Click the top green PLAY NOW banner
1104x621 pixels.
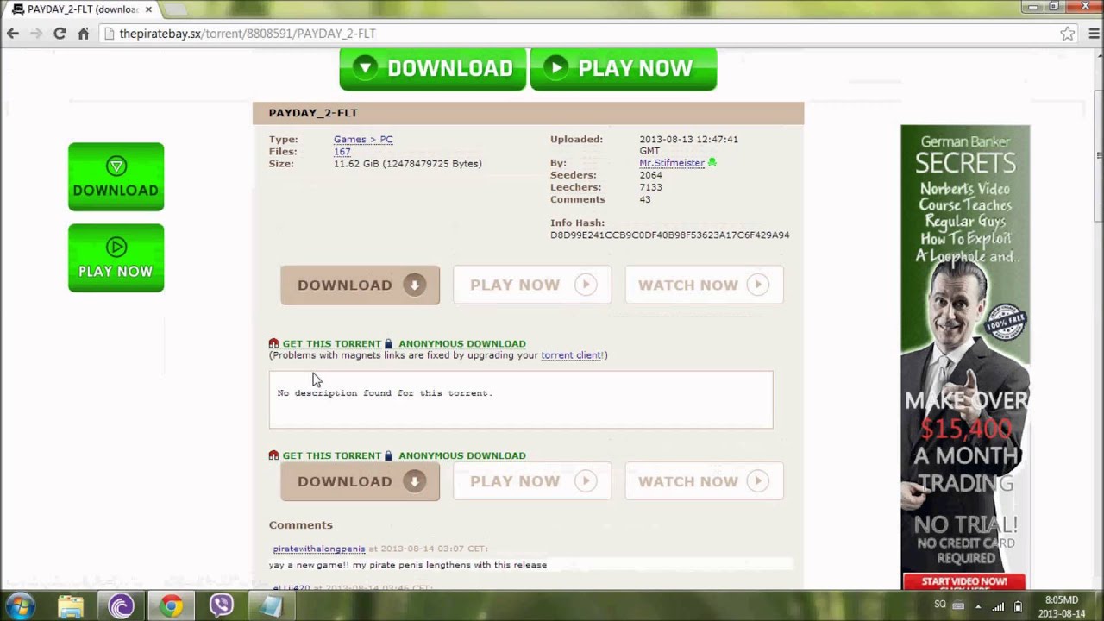pos(624,68)
